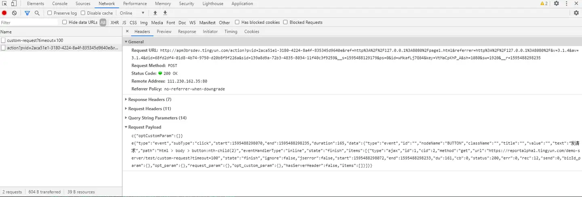This screenshot has height=197, width=582.
Task: Toggle the network filter funnel icon
Action: click(27, 13)
